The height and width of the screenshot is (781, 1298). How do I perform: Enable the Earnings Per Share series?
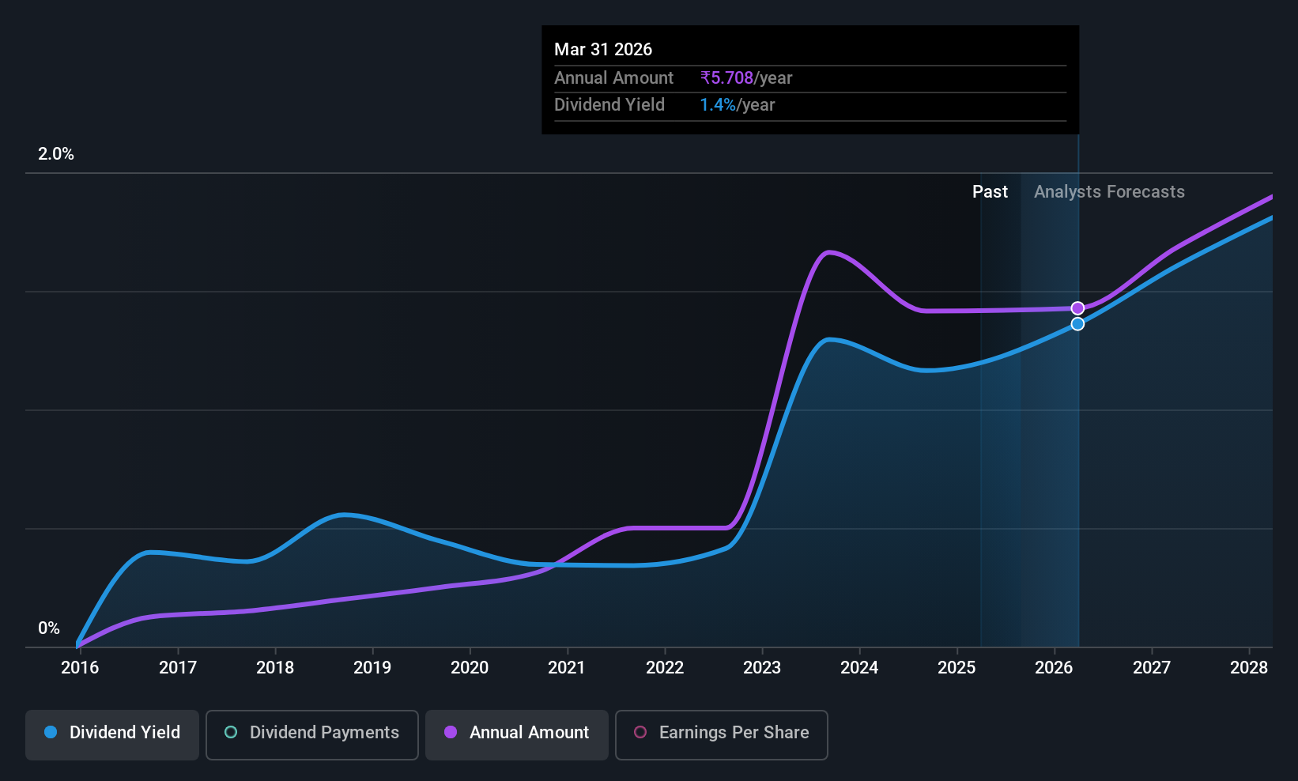click(x=722, y=735)
